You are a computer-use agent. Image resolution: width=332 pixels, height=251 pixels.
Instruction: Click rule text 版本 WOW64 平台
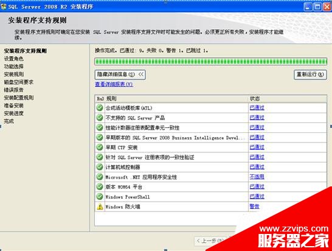pyautogui.click(x=124, y=187)
